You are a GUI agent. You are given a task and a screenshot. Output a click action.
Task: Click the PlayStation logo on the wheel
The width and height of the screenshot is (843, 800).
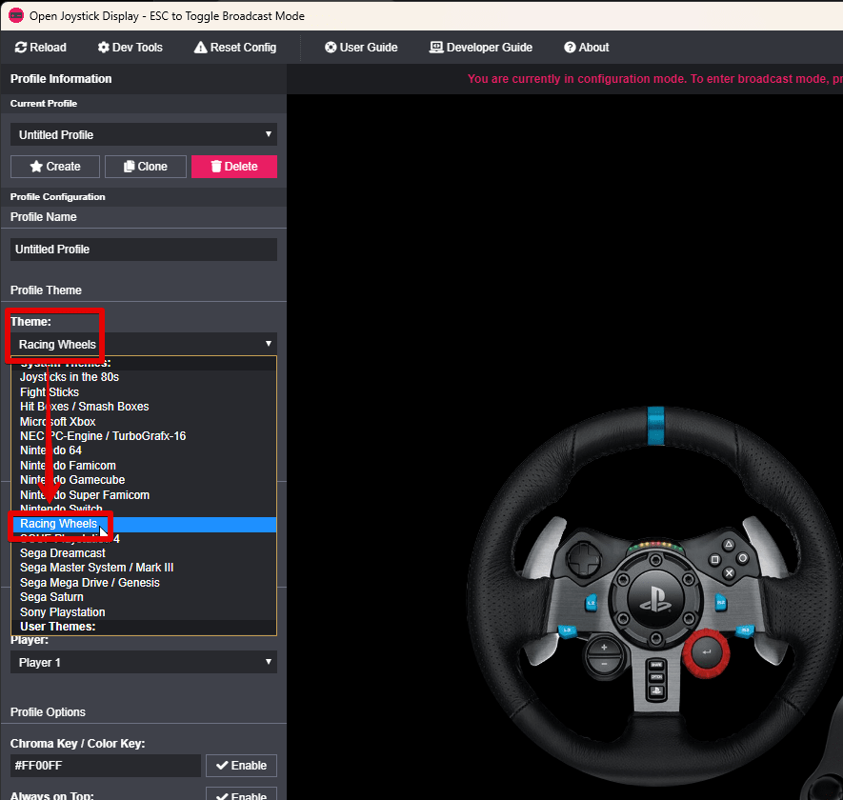655,598
